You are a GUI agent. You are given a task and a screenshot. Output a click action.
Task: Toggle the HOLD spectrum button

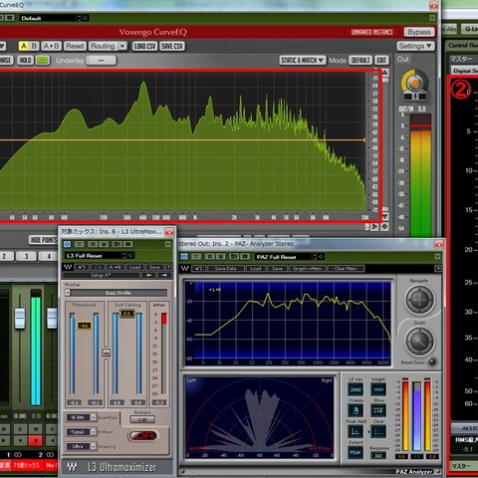coord(25,60)
